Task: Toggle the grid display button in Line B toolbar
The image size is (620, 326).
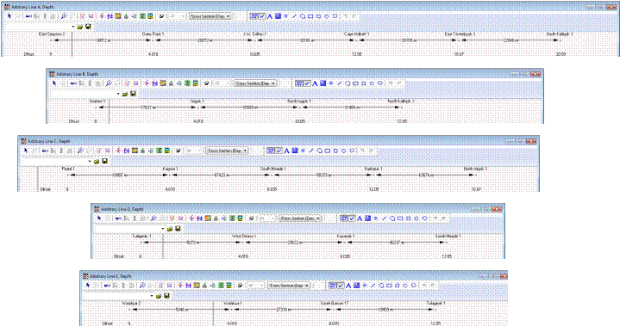Action: click(299, 83)
